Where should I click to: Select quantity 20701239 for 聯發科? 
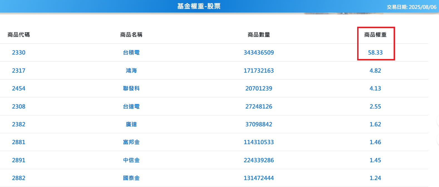[259, 88]
